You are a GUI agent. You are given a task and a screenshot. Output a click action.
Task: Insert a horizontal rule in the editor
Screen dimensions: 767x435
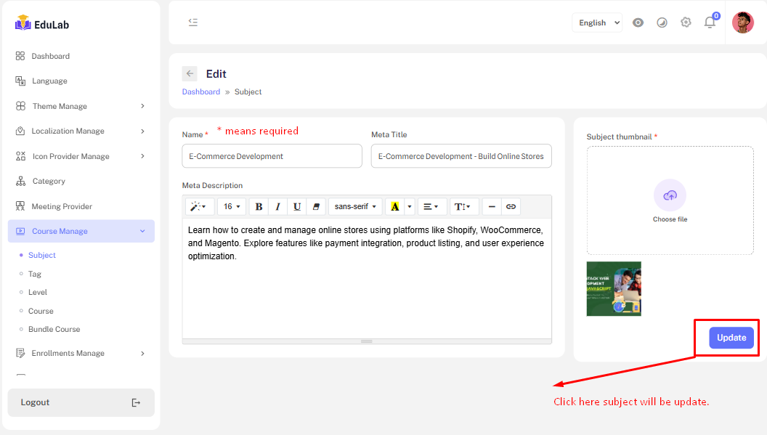[492, 207]
